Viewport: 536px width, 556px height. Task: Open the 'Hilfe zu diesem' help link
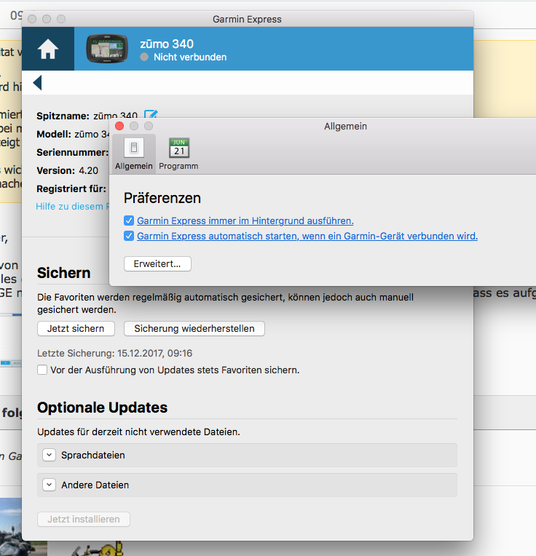[69, 206]
